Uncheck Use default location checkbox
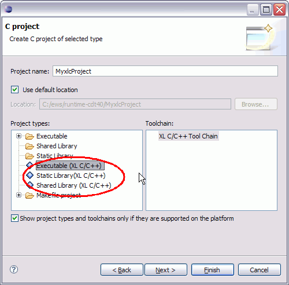289x285 pixels. click(x=14, y=90)
